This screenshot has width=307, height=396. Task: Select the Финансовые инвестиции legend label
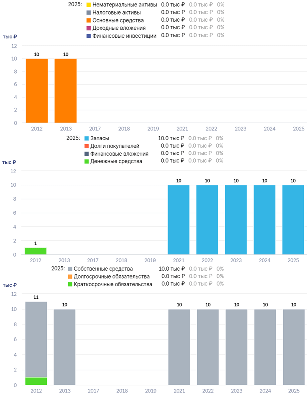click(x=124, y=36)
